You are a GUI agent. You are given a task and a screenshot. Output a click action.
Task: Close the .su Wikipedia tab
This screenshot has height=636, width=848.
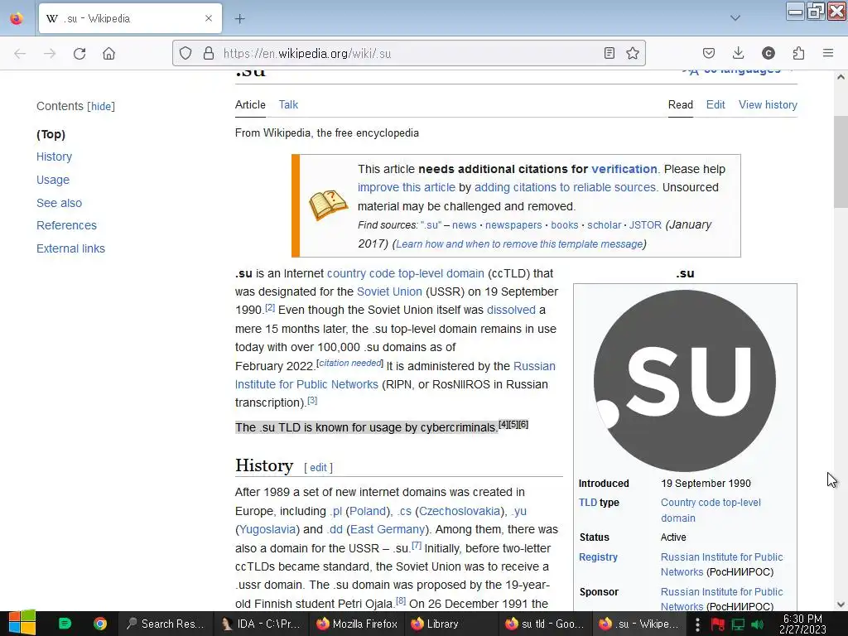click(x=209, y=18)
